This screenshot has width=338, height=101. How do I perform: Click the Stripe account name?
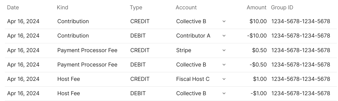pos(184,50)
